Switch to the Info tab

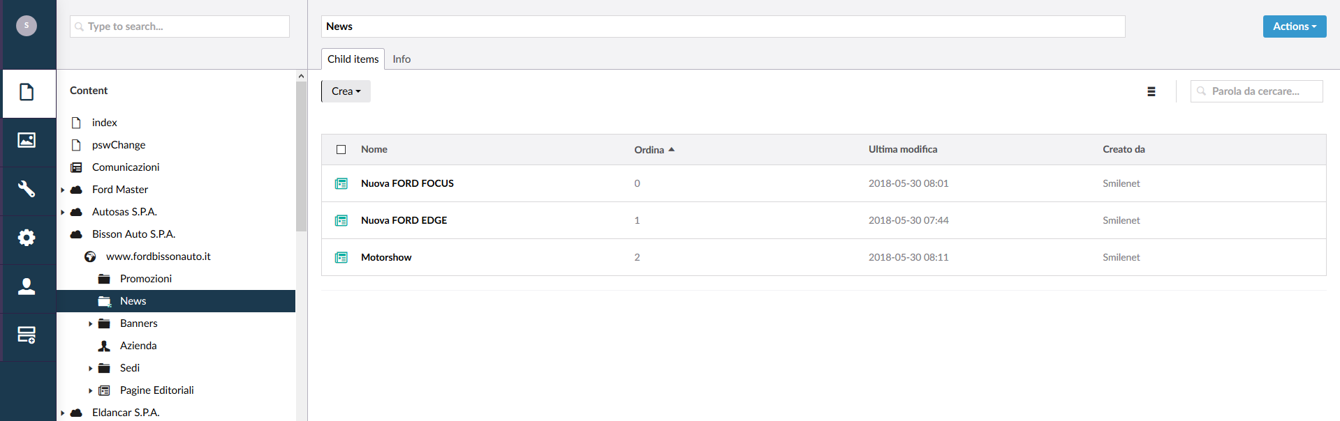tap(402, 59)
